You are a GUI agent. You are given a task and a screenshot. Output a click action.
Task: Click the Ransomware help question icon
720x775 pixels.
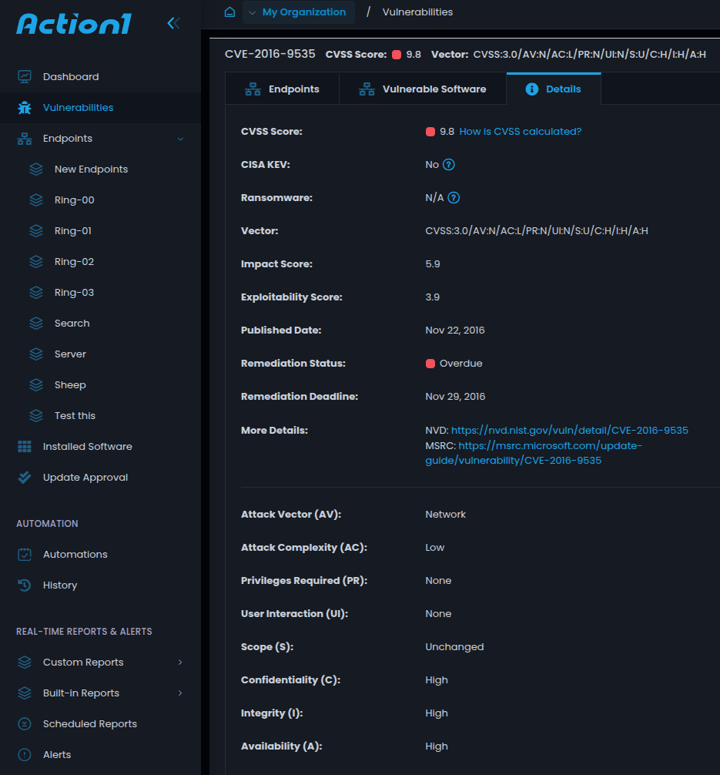coord(454,198)
